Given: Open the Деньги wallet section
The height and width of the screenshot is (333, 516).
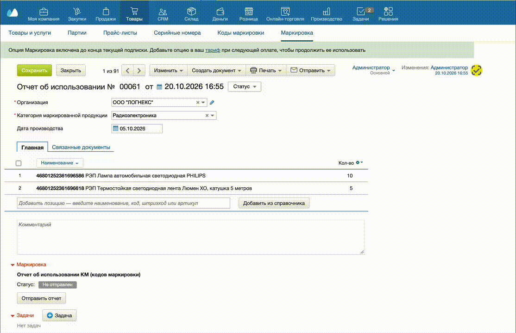Looking at the screenshot, I should (x=220, y=14).
